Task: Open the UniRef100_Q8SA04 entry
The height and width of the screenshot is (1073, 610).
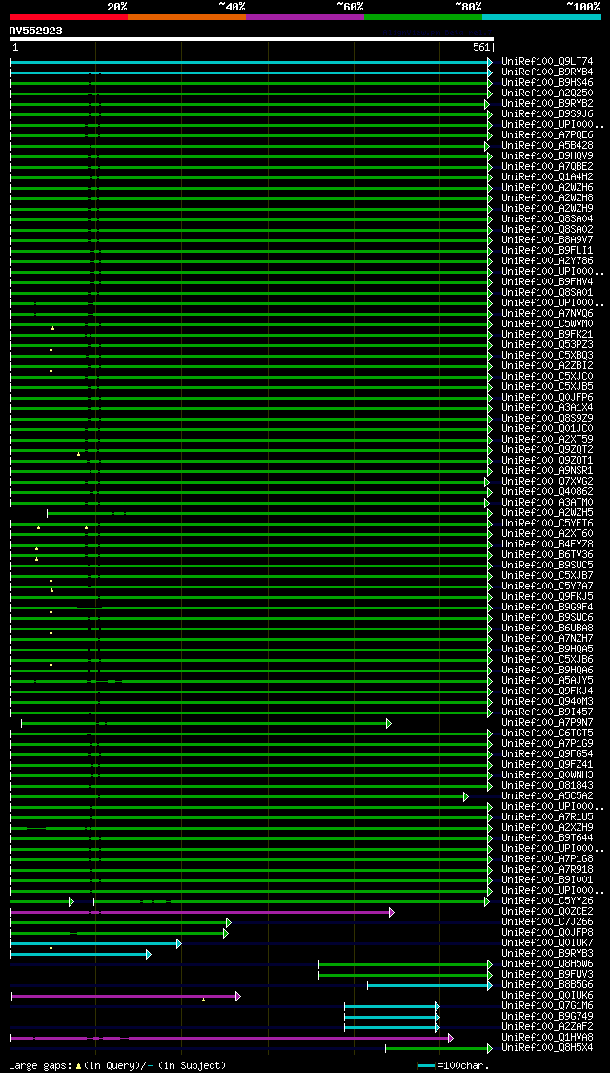Action: pos(547,219)
